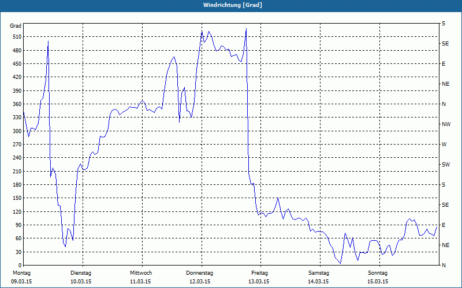Click the date 09.03.15

coord(21,282)
